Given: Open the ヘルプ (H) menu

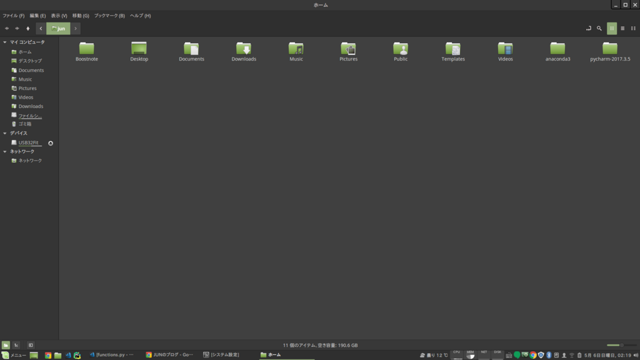Looking at the screenshot, I should point(141,16).
